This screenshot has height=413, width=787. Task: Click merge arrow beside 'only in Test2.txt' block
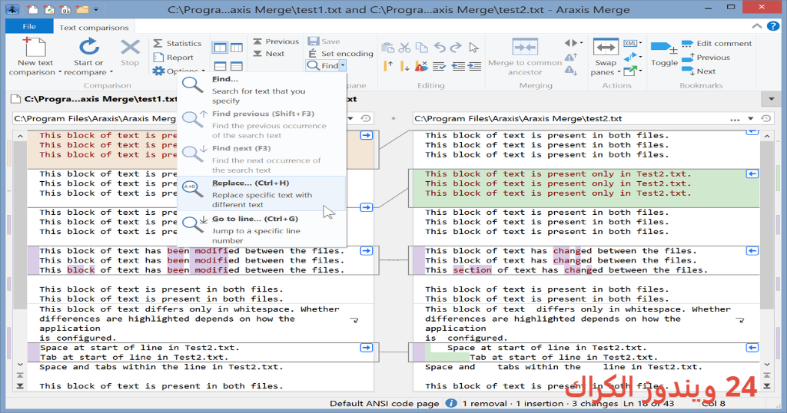pyautogui.click(x=752, y=173)
